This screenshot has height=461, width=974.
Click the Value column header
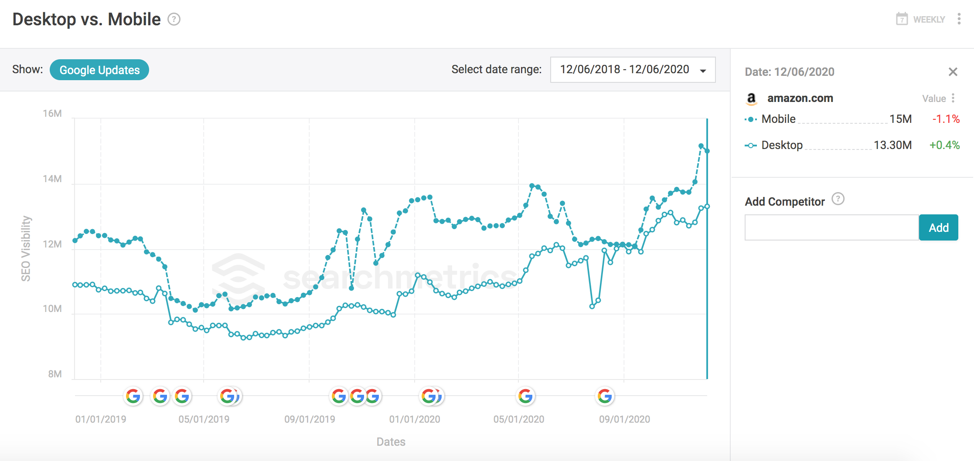934,98
